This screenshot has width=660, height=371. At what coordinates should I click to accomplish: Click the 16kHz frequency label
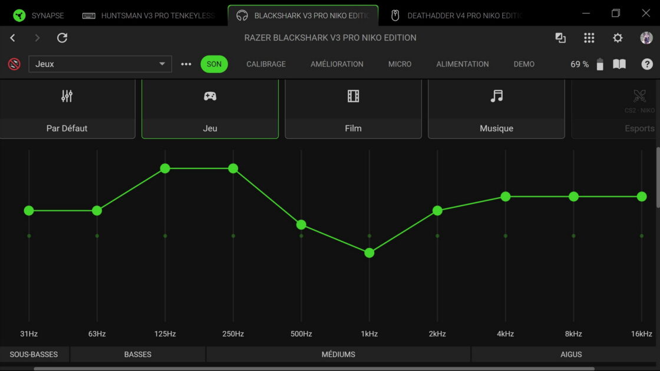[642, 334]
